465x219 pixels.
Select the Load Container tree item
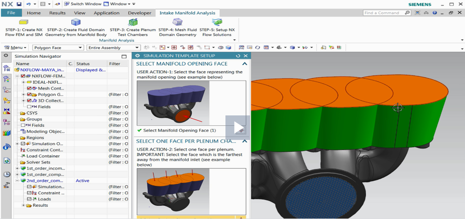43,156
